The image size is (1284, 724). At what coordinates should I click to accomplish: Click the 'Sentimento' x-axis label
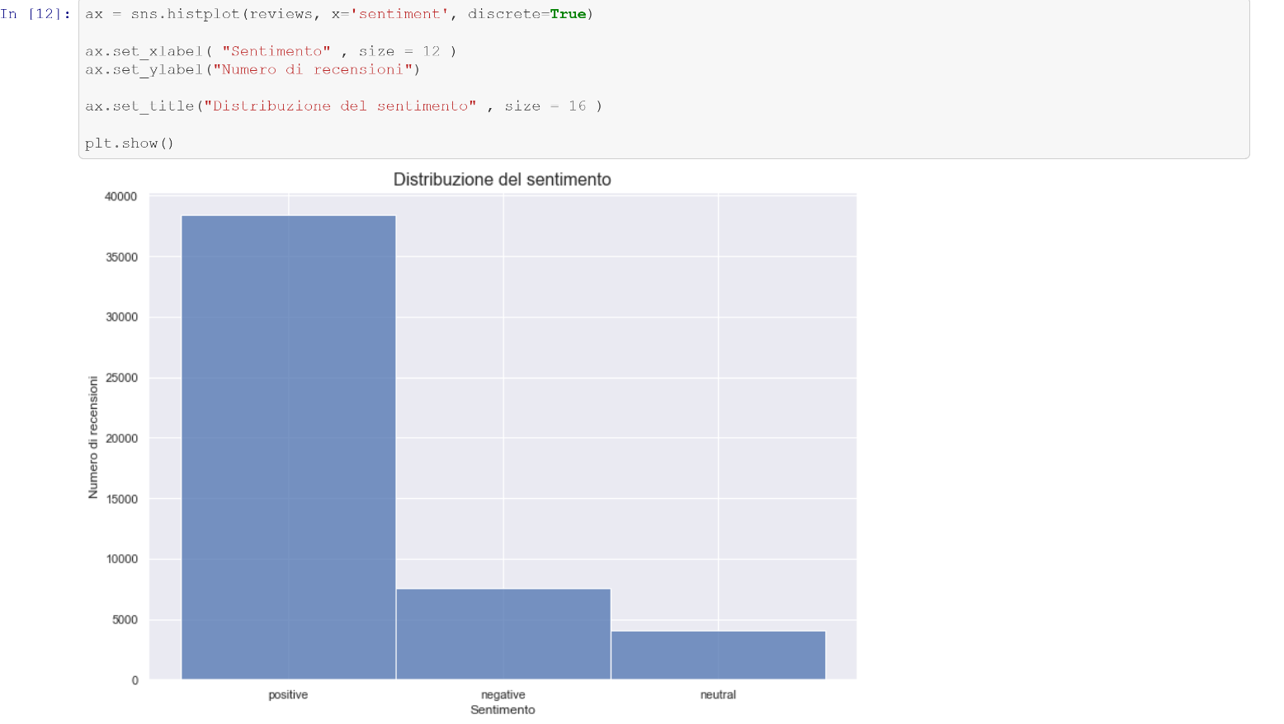[x=503, y=709]
